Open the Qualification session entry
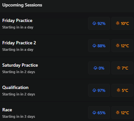Image resolution: width=134 pixels, height=121 pixels. 67,90
